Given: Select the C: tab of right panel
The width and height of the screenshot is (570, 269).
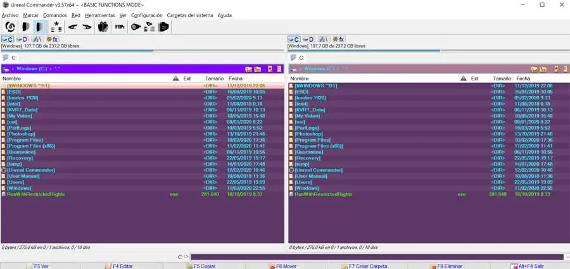Looking at the screenshot, I should point(298,58).
